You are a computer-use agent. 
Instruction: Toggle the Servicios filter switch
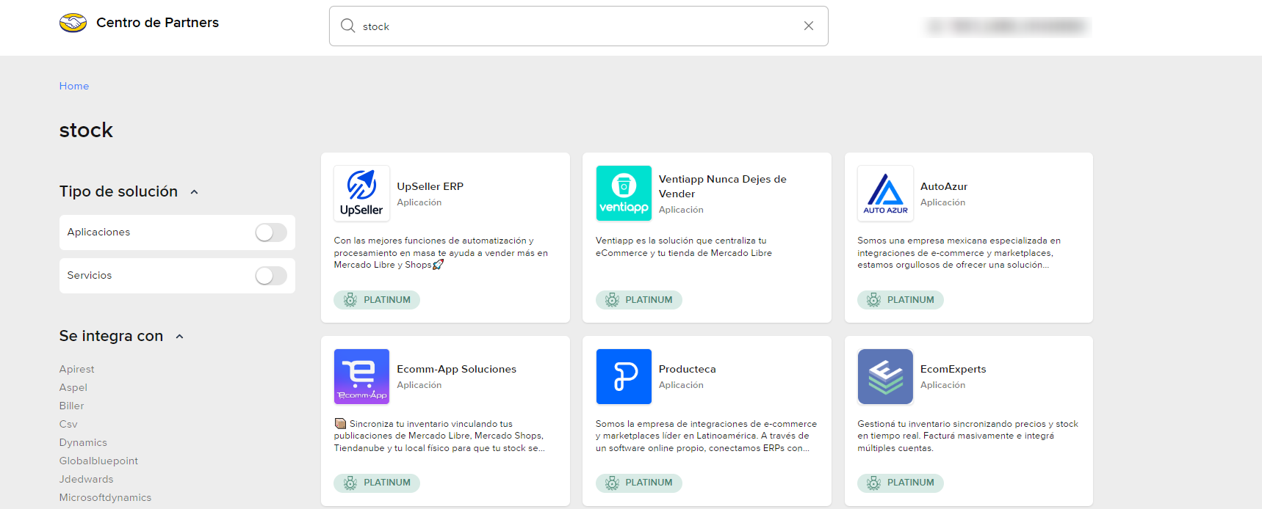[270, 276]
